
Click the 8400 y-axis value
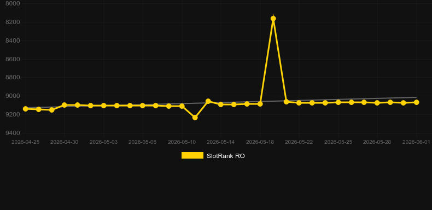(x=13, y=40)
